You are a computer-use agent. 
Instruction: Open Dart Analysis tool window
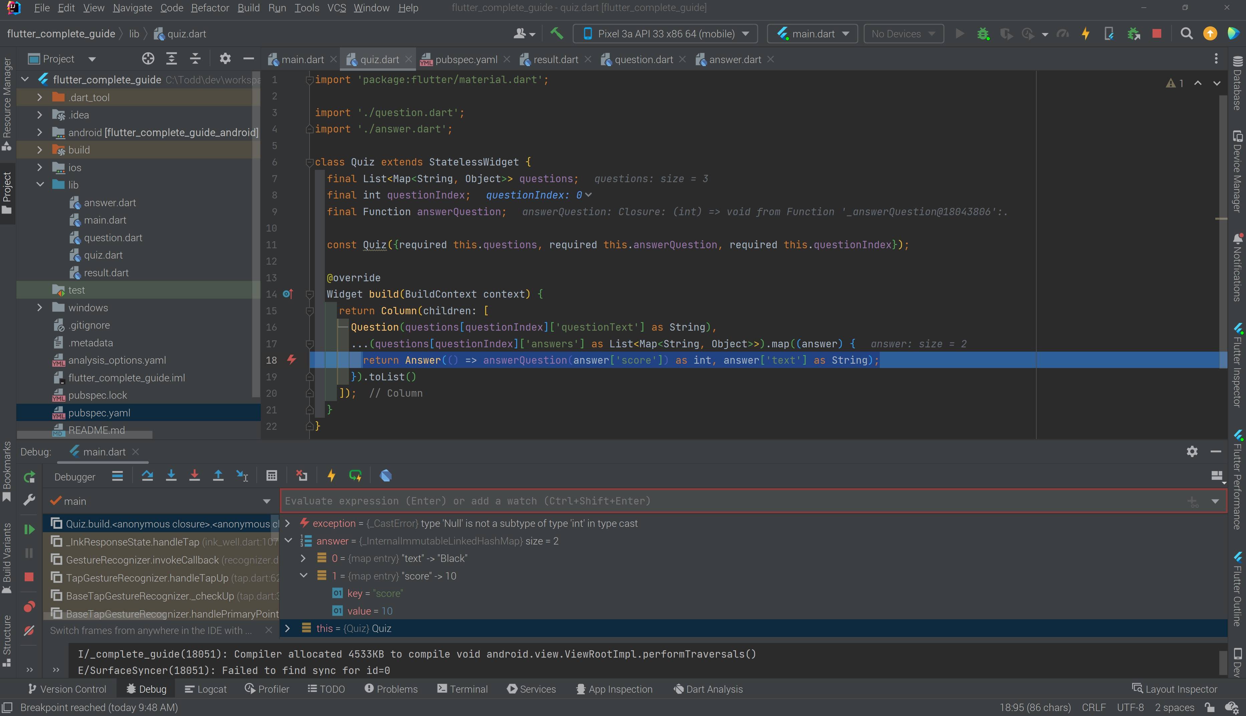[x=708, y=689]
